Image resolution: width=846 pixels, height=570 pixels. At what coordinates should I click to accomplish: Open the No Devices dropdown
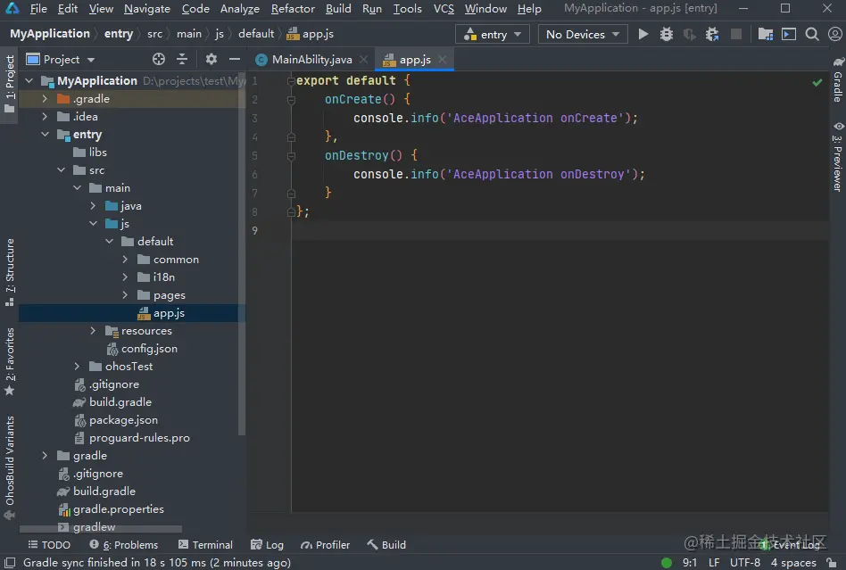(x=583, y=34)
